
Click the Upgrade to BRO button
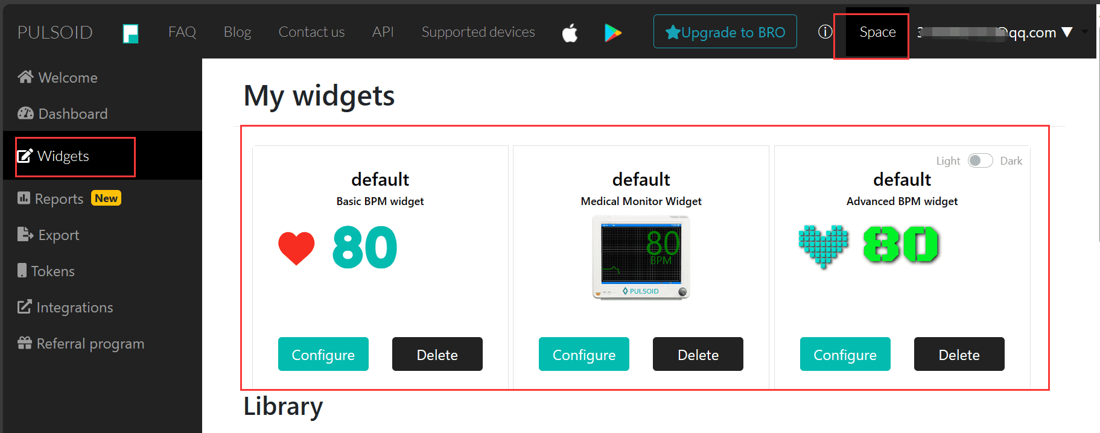(x=725, y=32)
